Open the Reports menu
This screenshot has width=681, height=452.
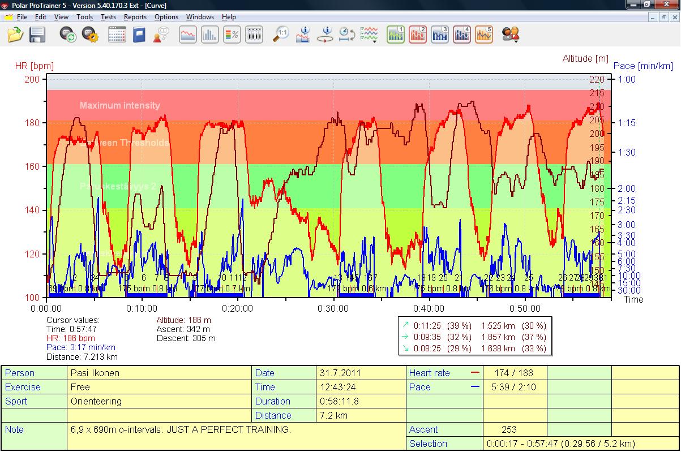(135, 17)
